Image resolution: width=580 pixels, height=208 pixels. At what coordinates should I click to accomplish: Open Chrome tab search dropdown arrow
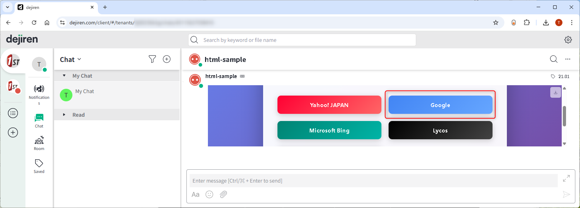pos(8,7)
